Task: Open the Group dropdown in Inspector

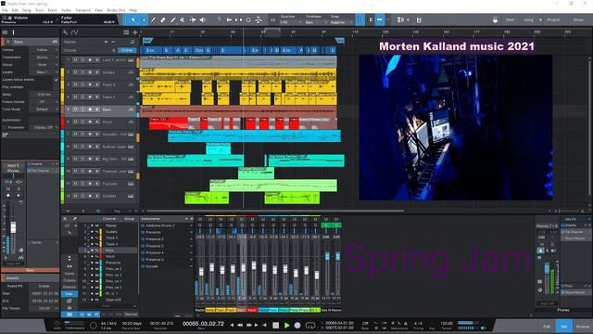Action: 44,65
